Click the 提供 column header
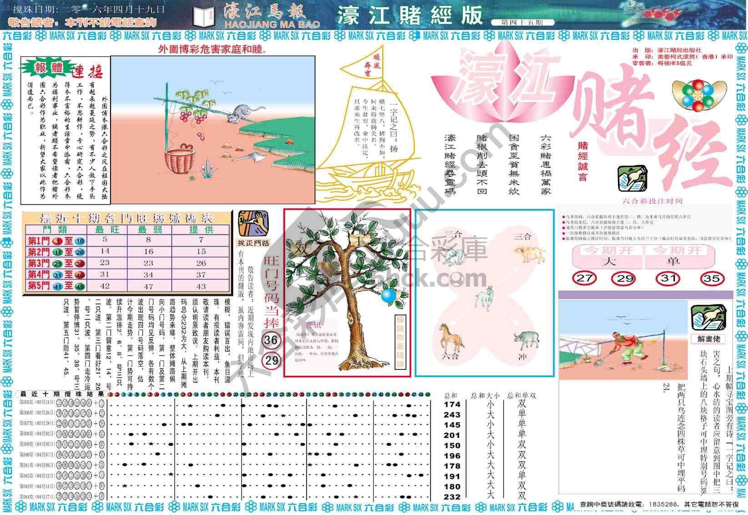The width and height of the screenshot is (748, 515). pyautogui.click(x=201, y=229)
